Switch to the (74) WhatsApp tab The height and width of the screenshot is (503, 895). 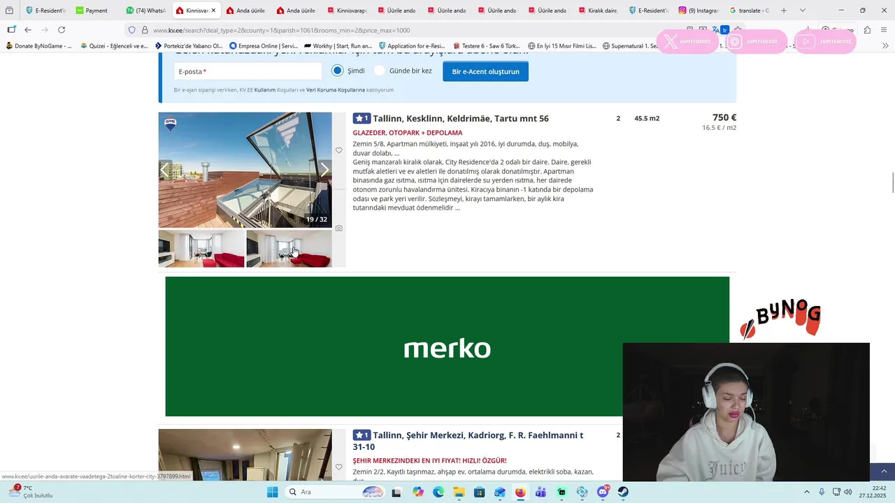point(147,10)
